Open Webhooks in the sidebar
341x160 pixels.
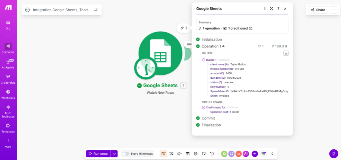(x=8, y=94)
